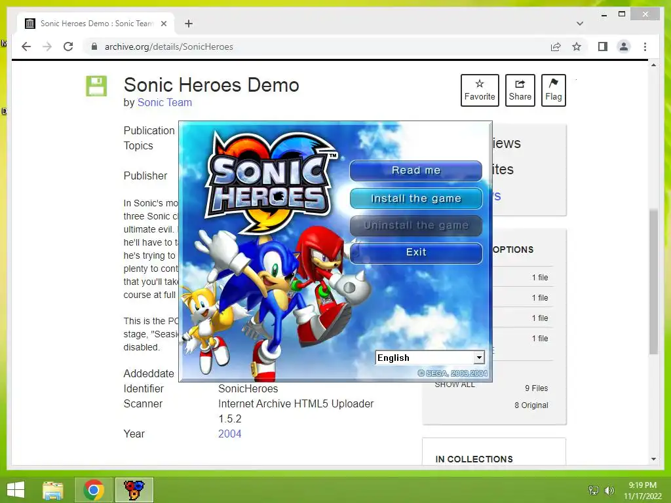Screen dimensions: 671x503
Task: Click the 2004 year link
Action: [230, 434]
